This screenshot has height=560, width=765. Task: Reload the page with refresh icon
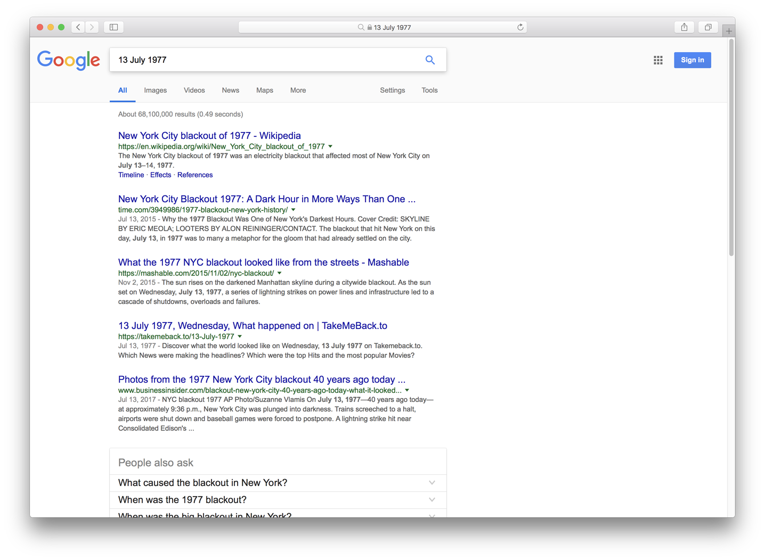coord(520,27)
